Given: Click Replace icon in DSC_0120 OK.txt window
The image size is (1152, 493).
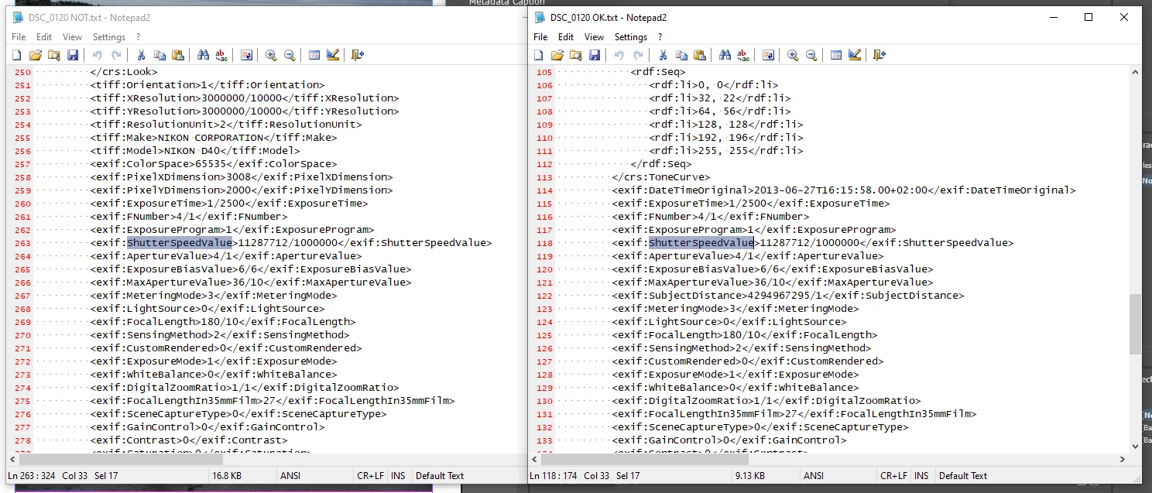Looking at the screenshot, I should [743, 55].
